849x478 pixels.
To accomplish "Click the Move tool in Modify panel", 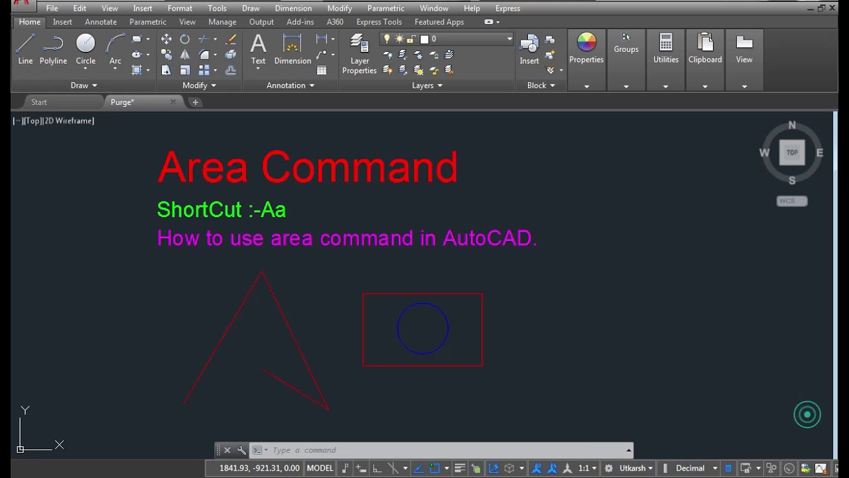I will pyautogui.click(x=166, y=39).
